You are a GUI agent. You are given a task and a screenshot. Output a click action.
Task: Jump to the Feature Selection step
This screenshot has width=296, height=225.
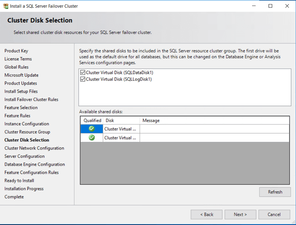[x=21, y=108]
